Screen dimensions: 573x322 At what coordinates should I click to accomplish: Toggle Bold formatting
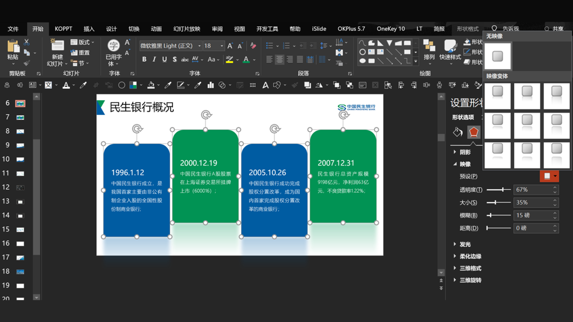tap(144, 60)
